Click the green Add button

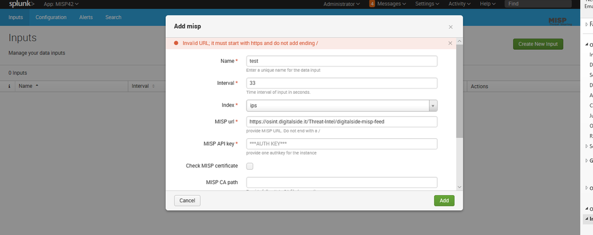coord(444,201)
